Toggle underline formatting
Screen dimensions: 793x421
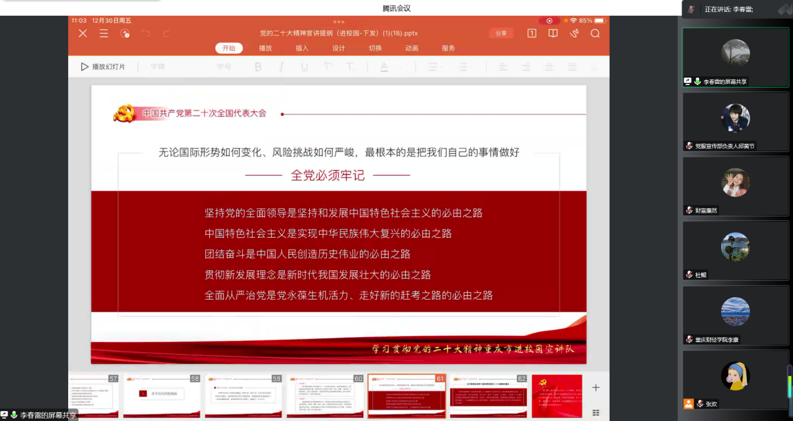pos(304,67)
